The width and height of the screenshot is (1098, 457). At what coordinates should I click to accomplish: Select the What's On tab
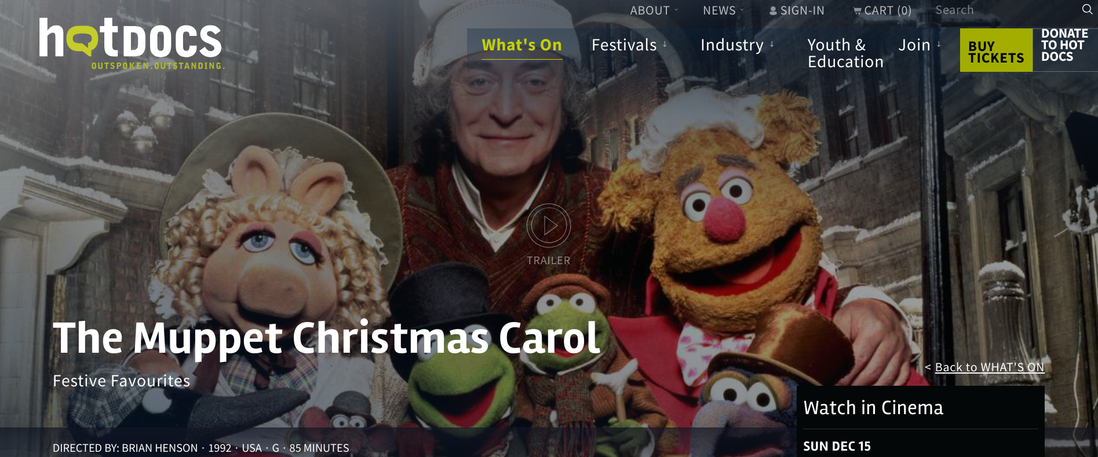click(521, 45)
